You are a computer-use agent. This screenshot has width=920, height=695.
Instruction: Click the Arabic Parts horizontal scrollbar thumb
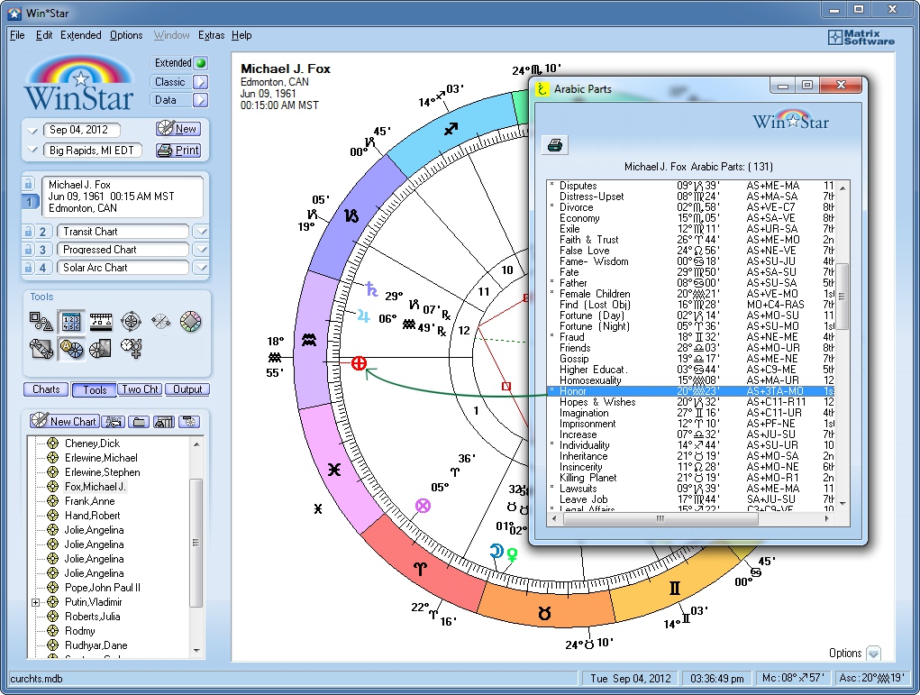pos(660,519)
